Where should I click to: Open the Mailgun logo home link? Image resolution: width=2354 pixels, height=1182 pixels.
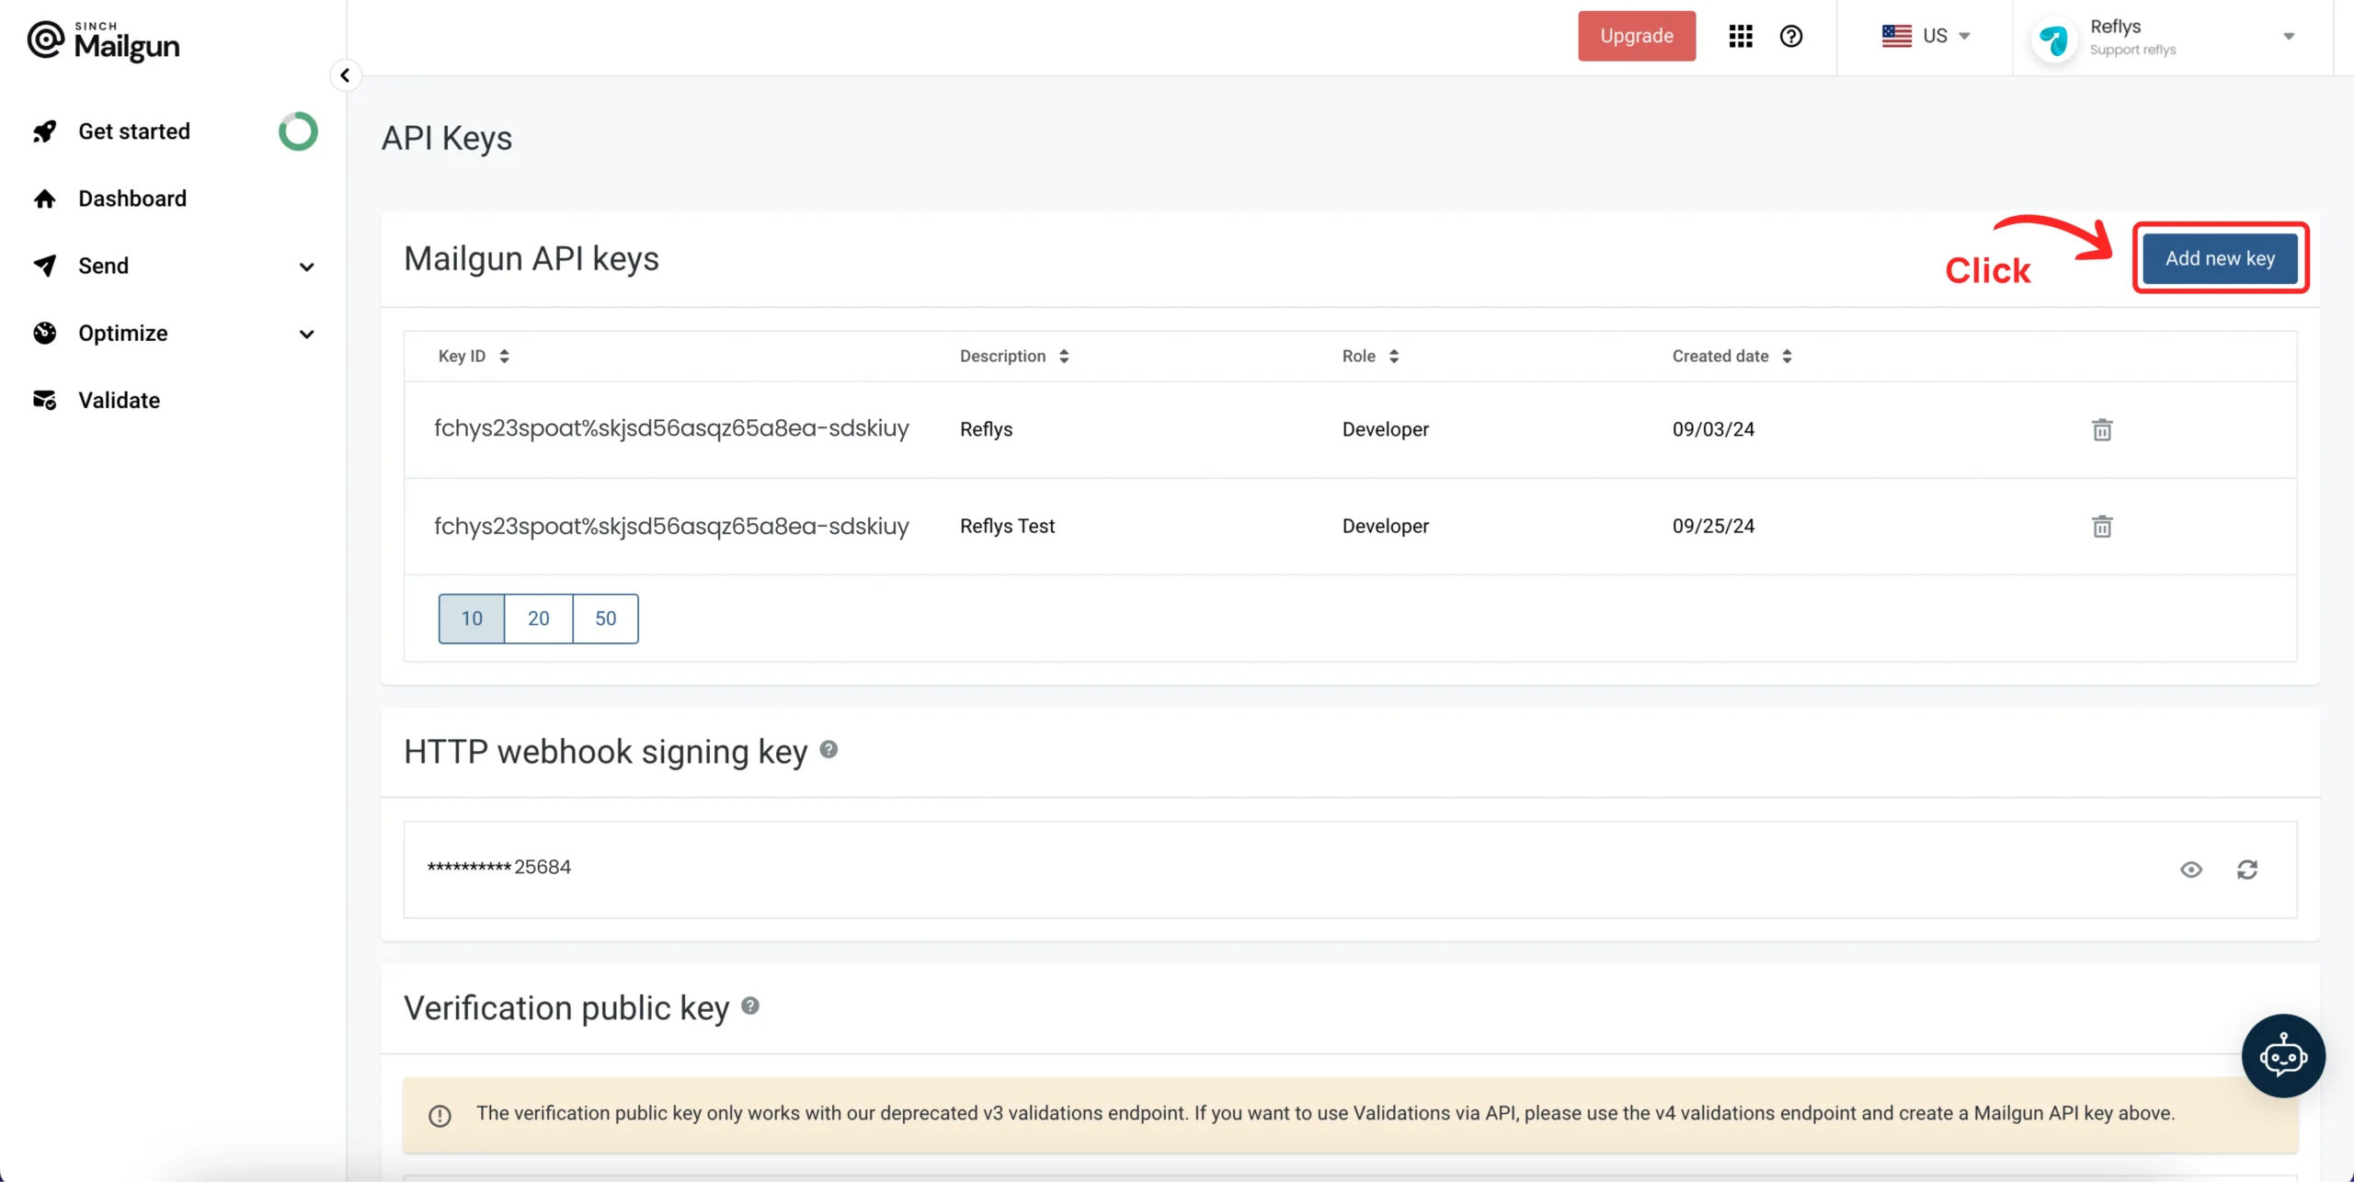103,40
